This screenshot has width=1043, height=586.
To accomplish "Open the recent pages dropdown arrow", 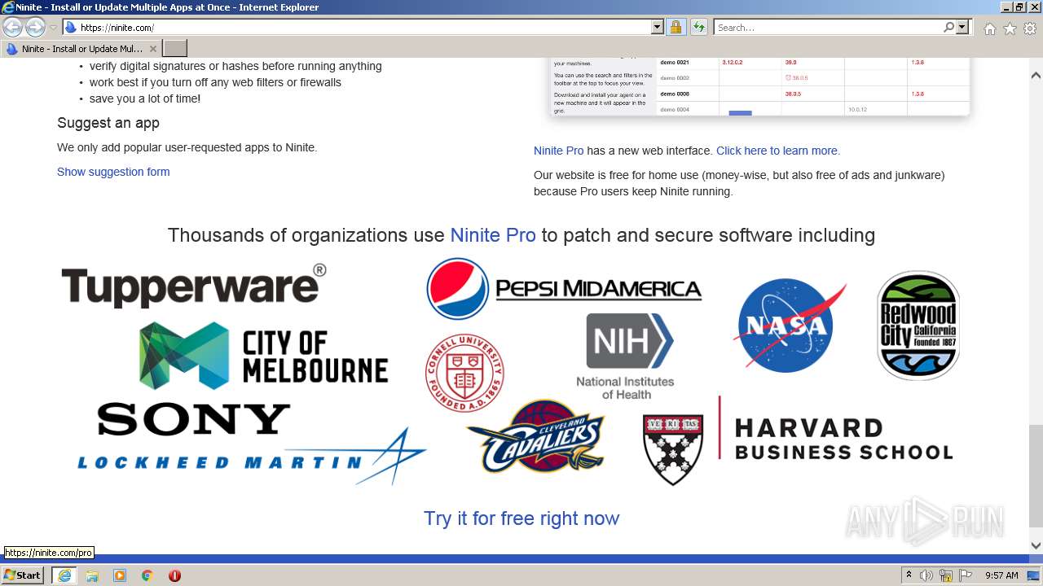I will [53, 28].
